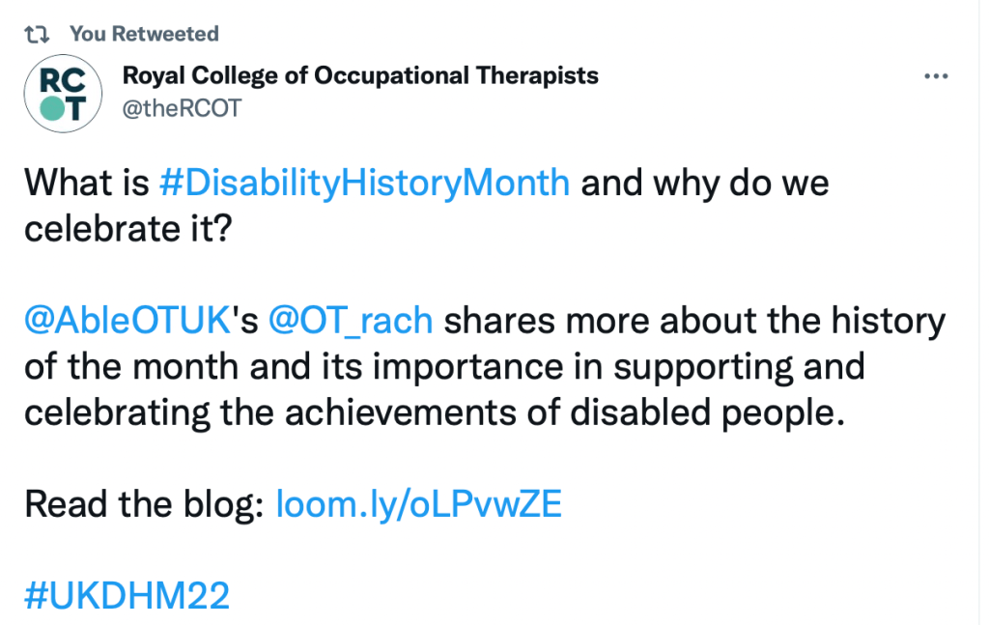Screen dimensions: 989x625
Task: Click the "You Retweeted" label
Action: pos(144,34)
